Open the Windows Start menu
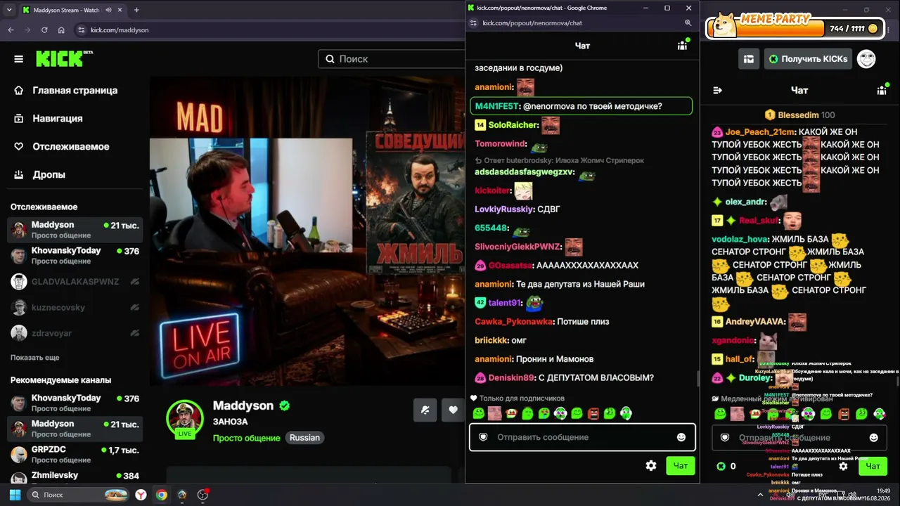The height and width of the screenshot is (506, 900). [14, 495]
